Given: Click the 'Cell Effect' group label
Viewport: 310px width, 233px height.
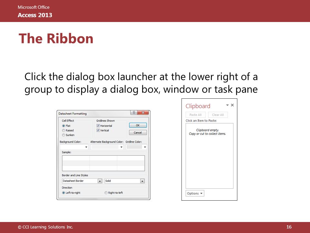Looking at the screenshot, I should pos(68,120).
